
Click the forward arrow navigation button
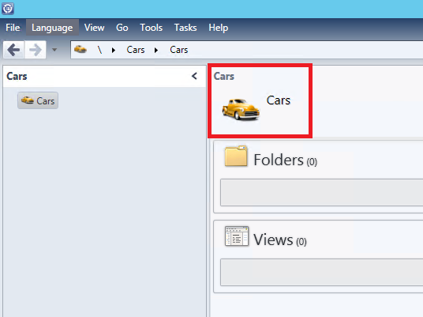pyautogui.click(x=36, y=50)
